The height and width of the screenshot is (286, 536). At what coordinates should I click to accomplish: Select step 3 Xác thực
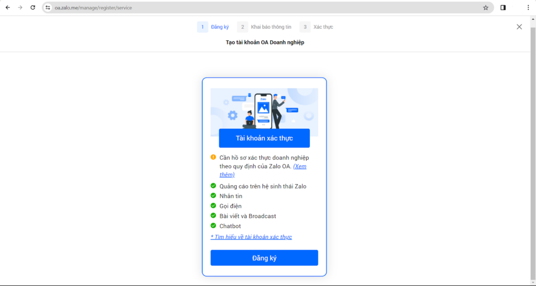click(x=316, y=27)
